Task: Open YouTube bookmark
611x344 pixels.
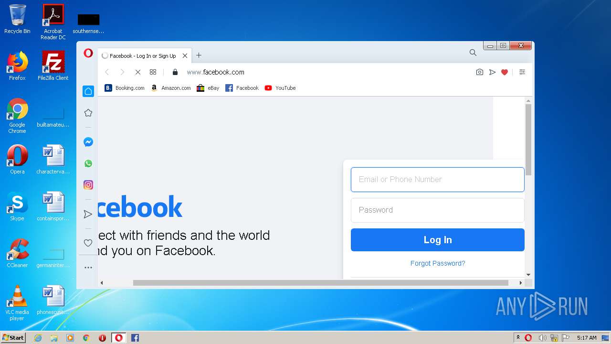Action: (x=280, y=88)
